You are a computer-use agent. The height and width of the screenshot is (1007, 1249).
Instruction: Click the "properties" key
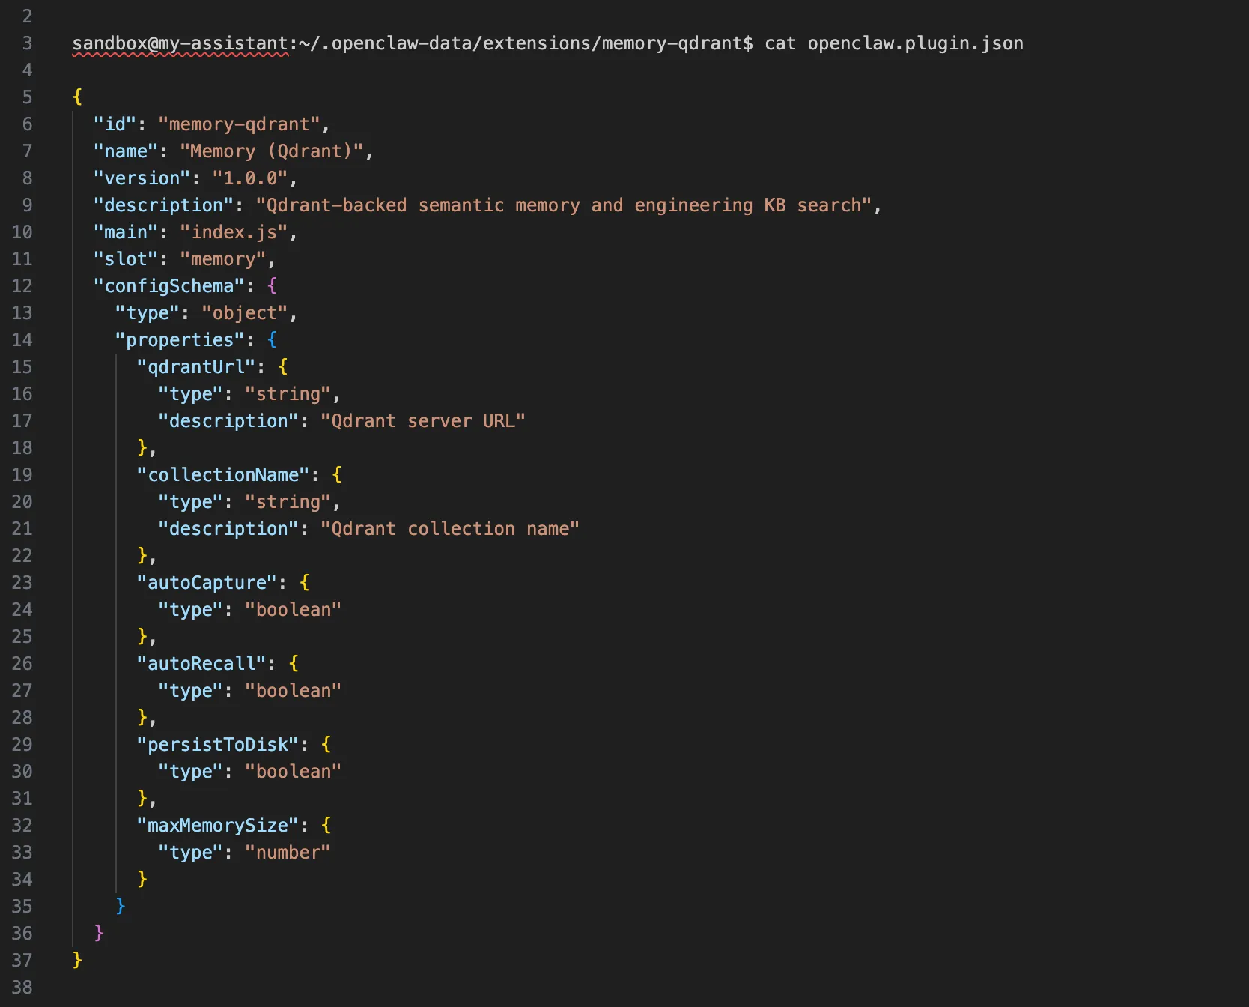coord(180,340)
